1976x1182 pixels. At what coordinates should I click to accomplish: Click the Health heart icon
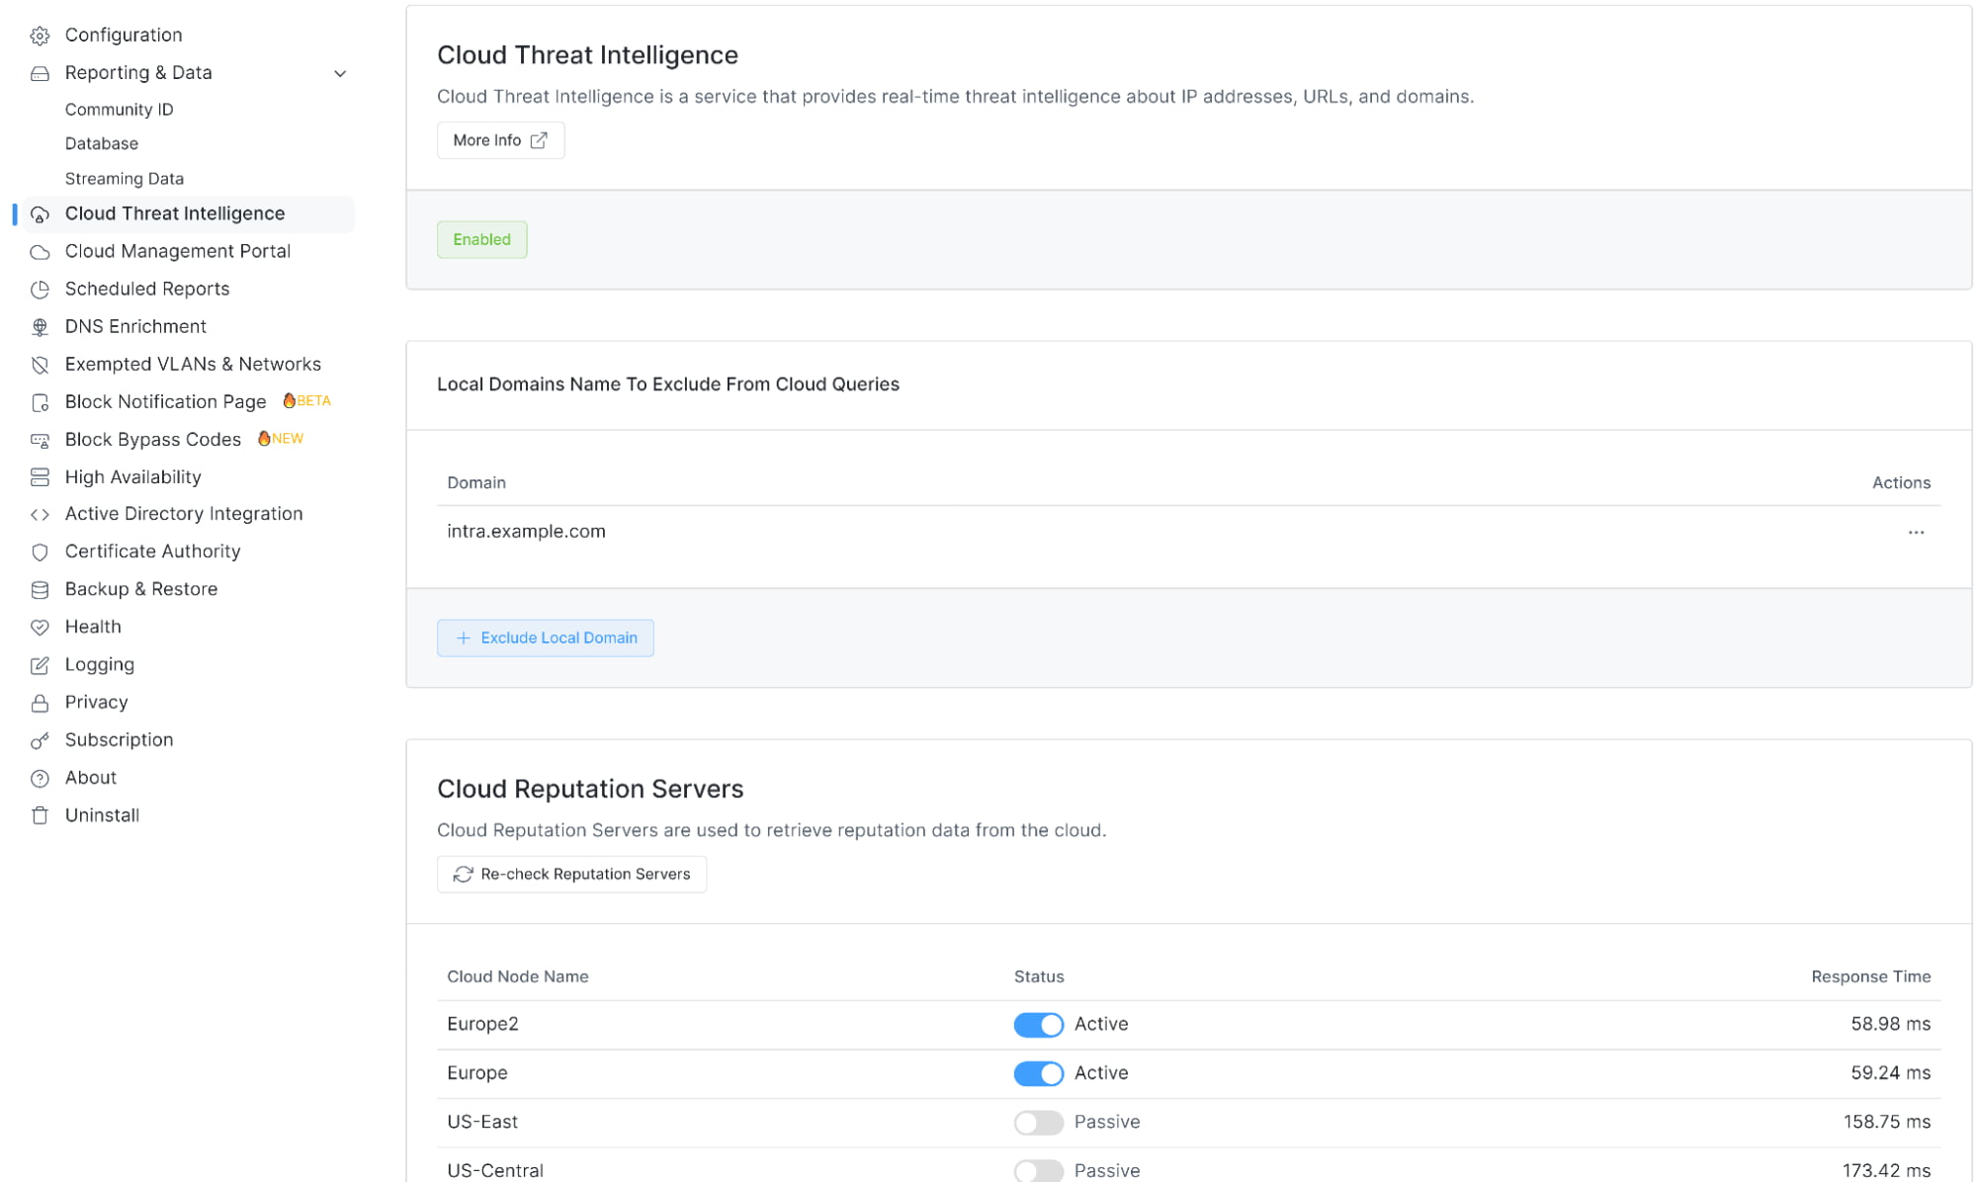coord(40,628)
